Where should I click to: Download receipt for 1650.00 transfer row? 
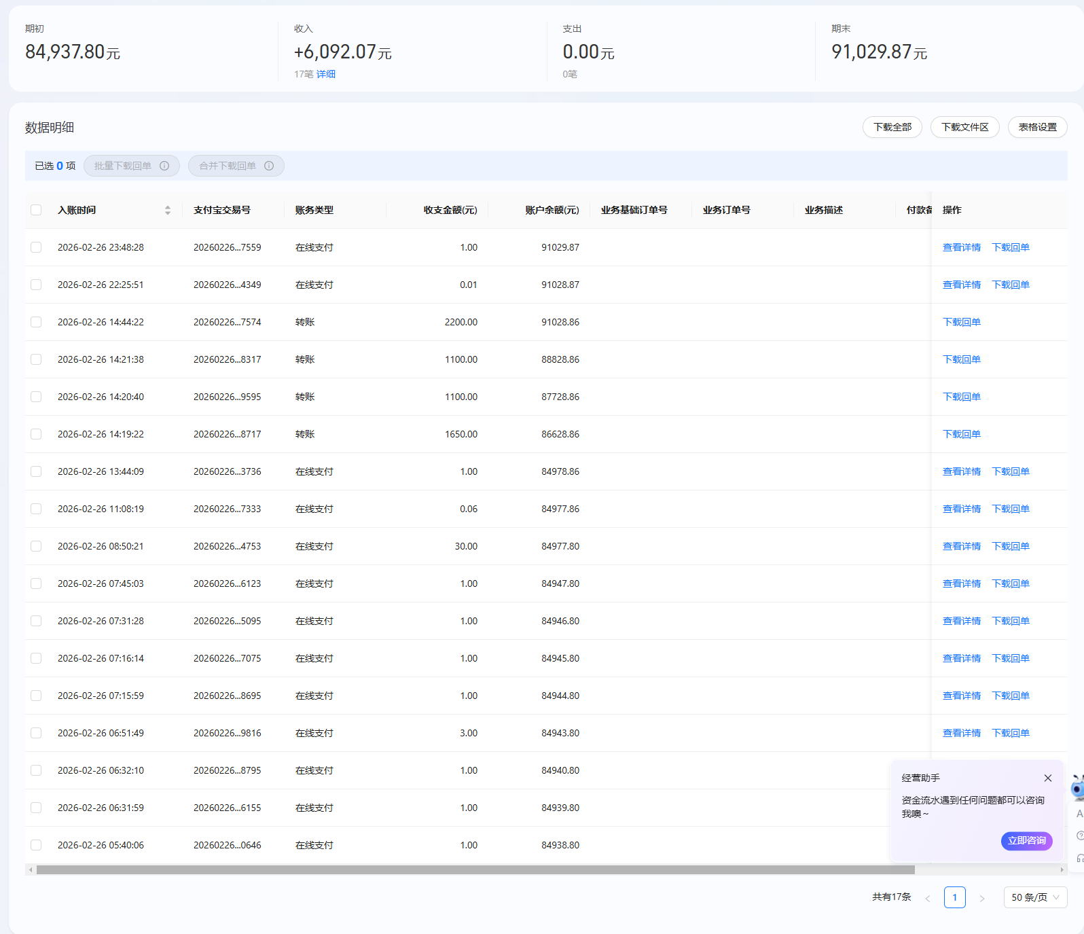[x=961, y=434]
